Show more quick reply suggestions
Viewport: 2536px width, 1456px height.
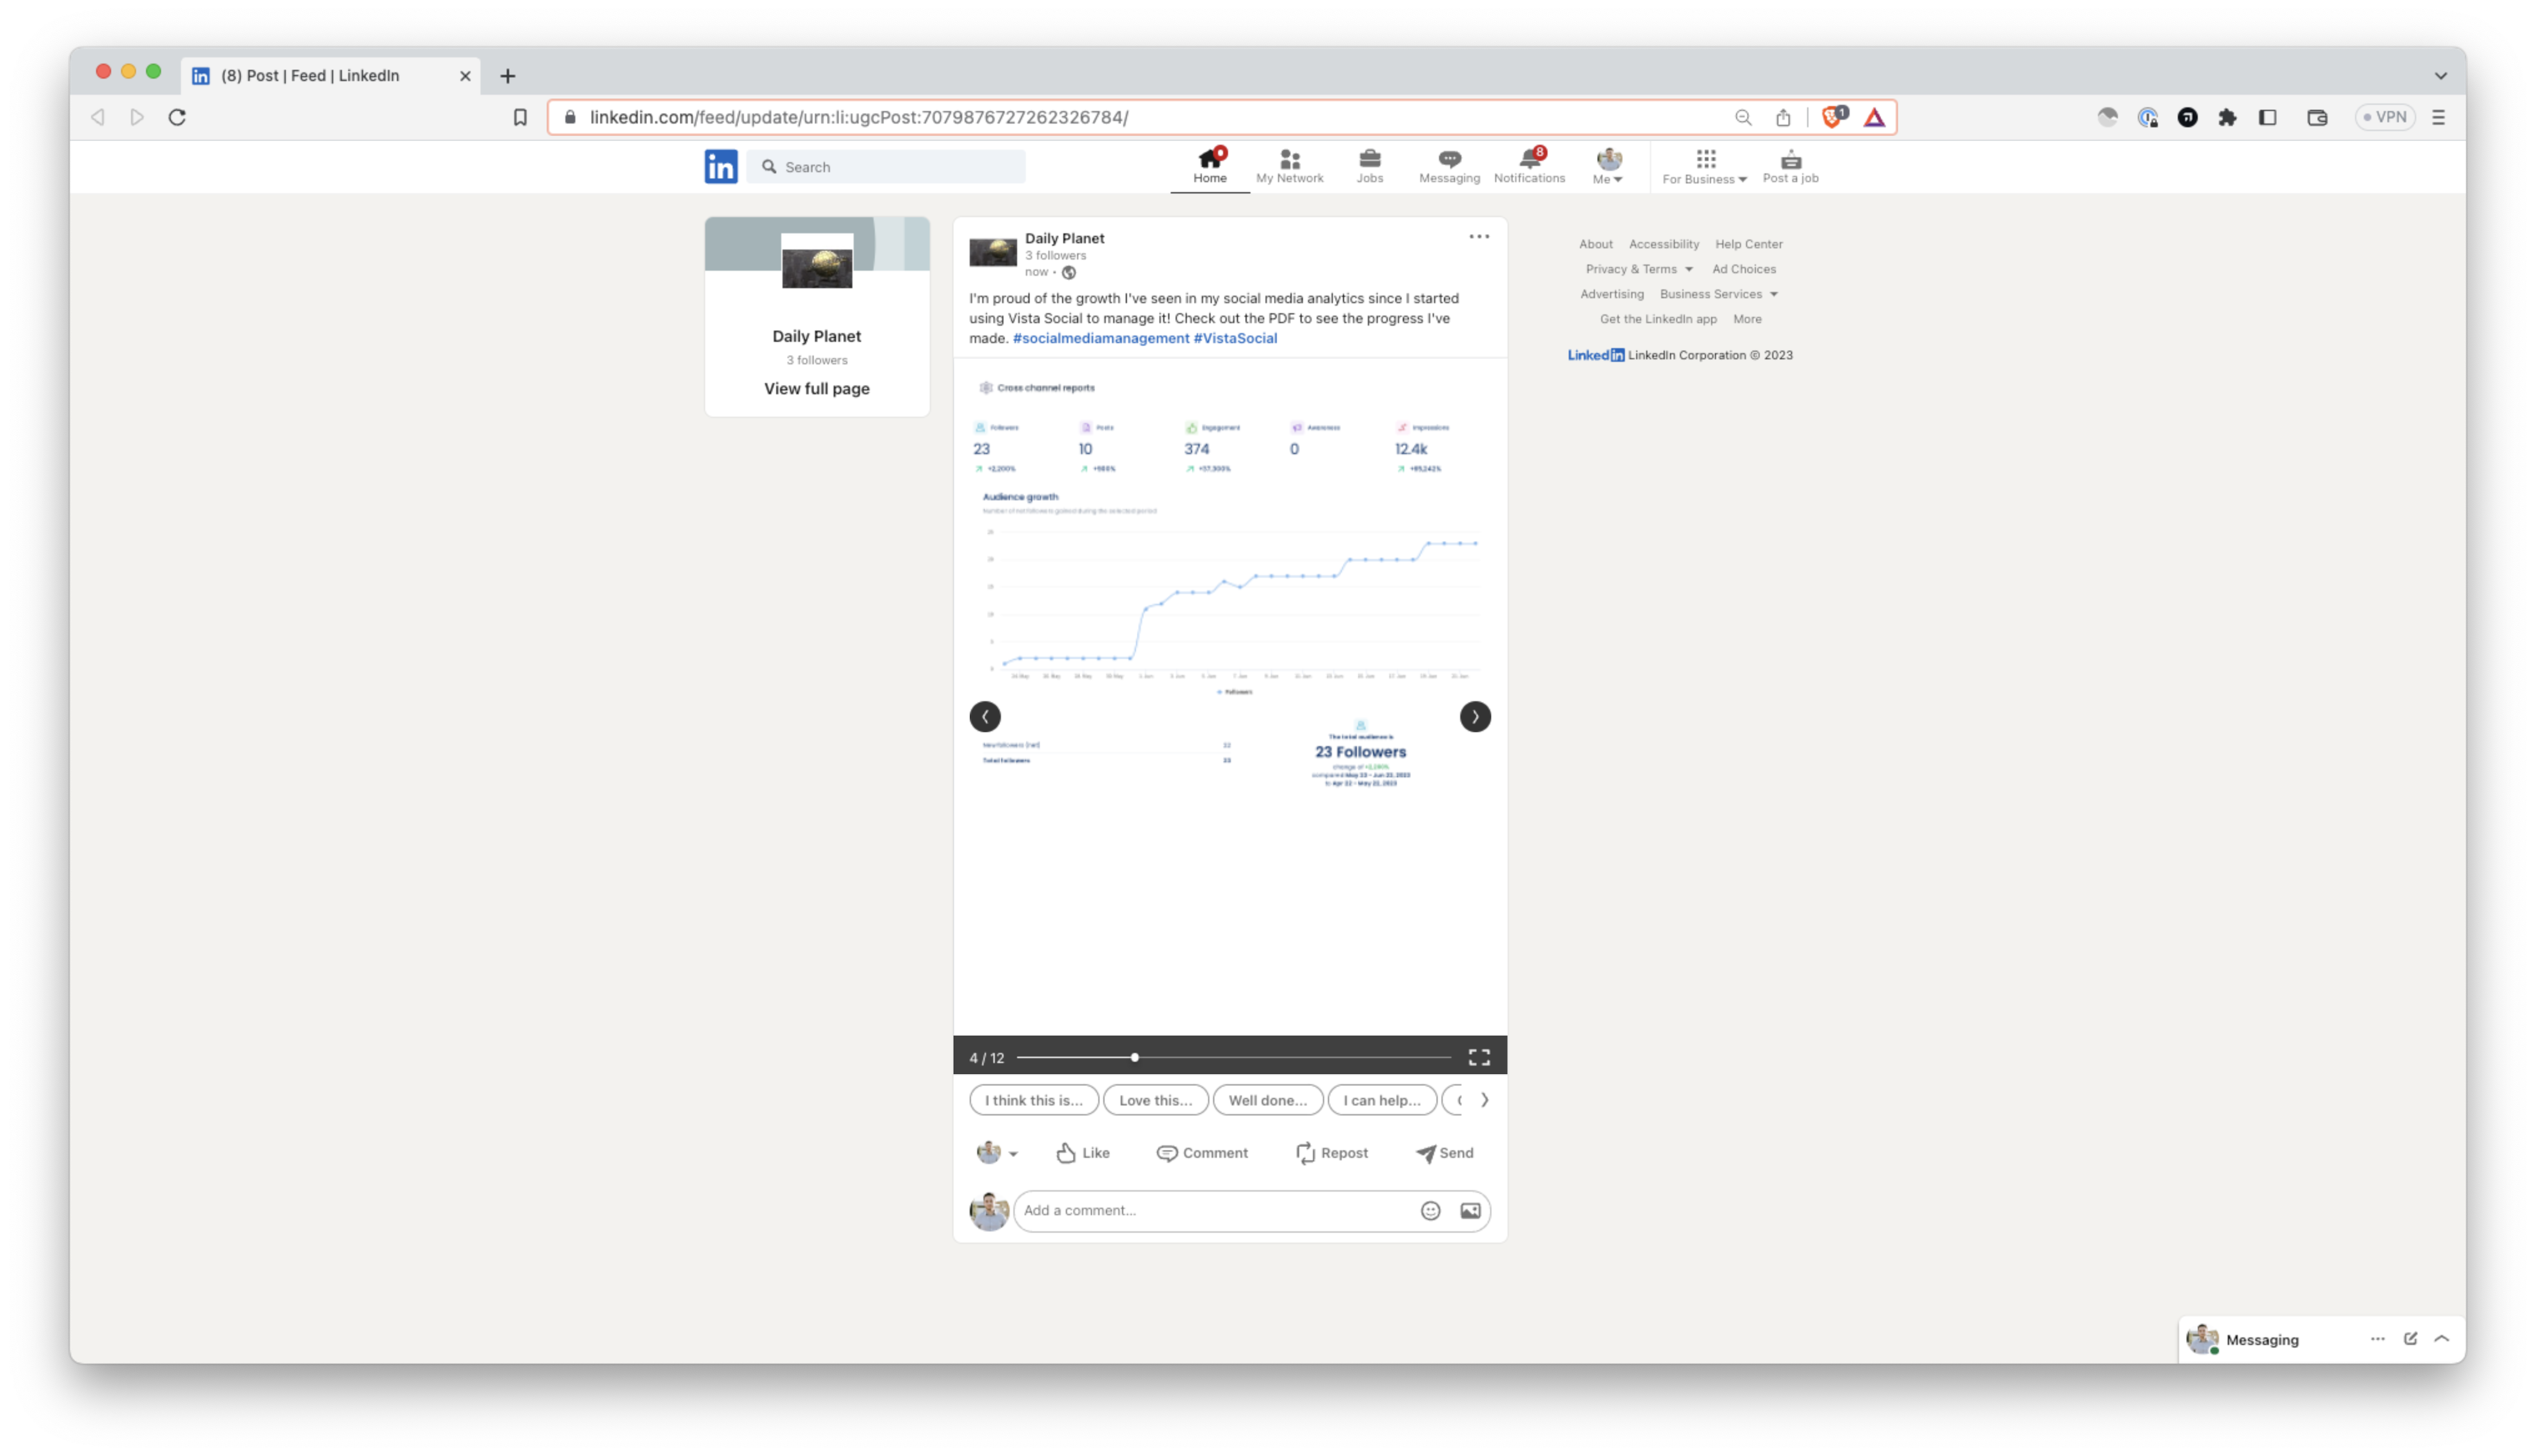[1484, 1100]
